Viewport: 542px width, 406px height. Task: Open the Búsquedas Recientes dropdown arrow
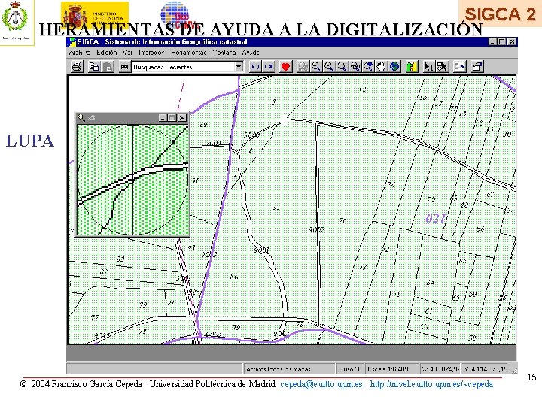click(x=239, y=66)
